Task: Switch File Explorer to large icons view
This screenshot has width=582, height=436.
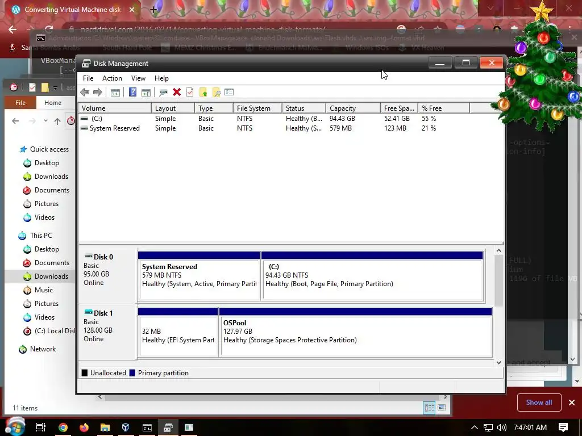Action: click(442, 408)
